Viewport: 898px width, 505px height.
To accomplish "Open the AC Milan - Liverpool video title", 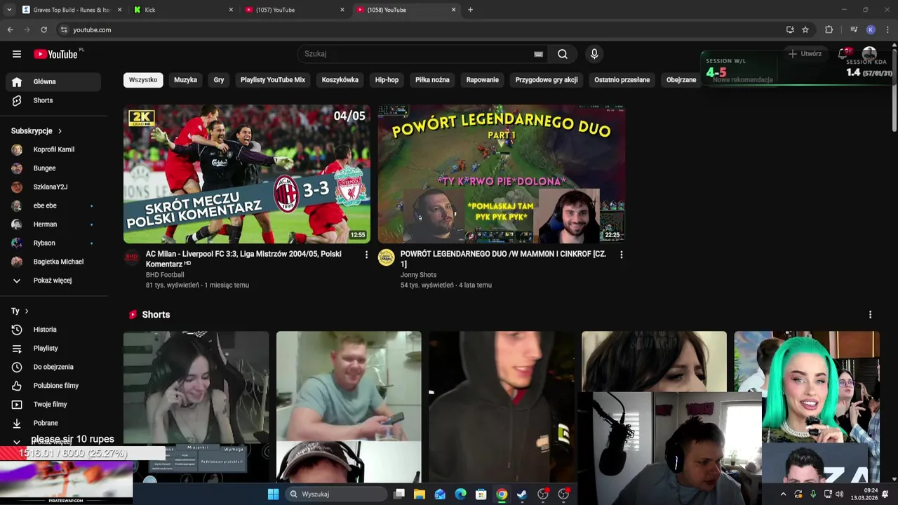I will 243,259.
